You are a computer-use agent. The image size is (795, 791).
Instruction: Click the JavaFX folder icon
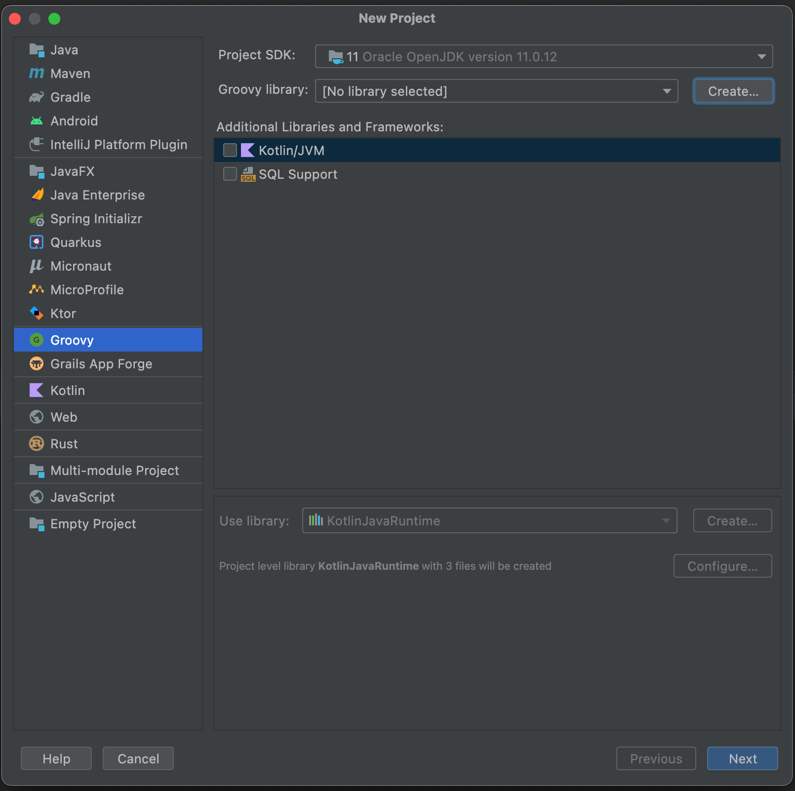[x=37, y=171]
